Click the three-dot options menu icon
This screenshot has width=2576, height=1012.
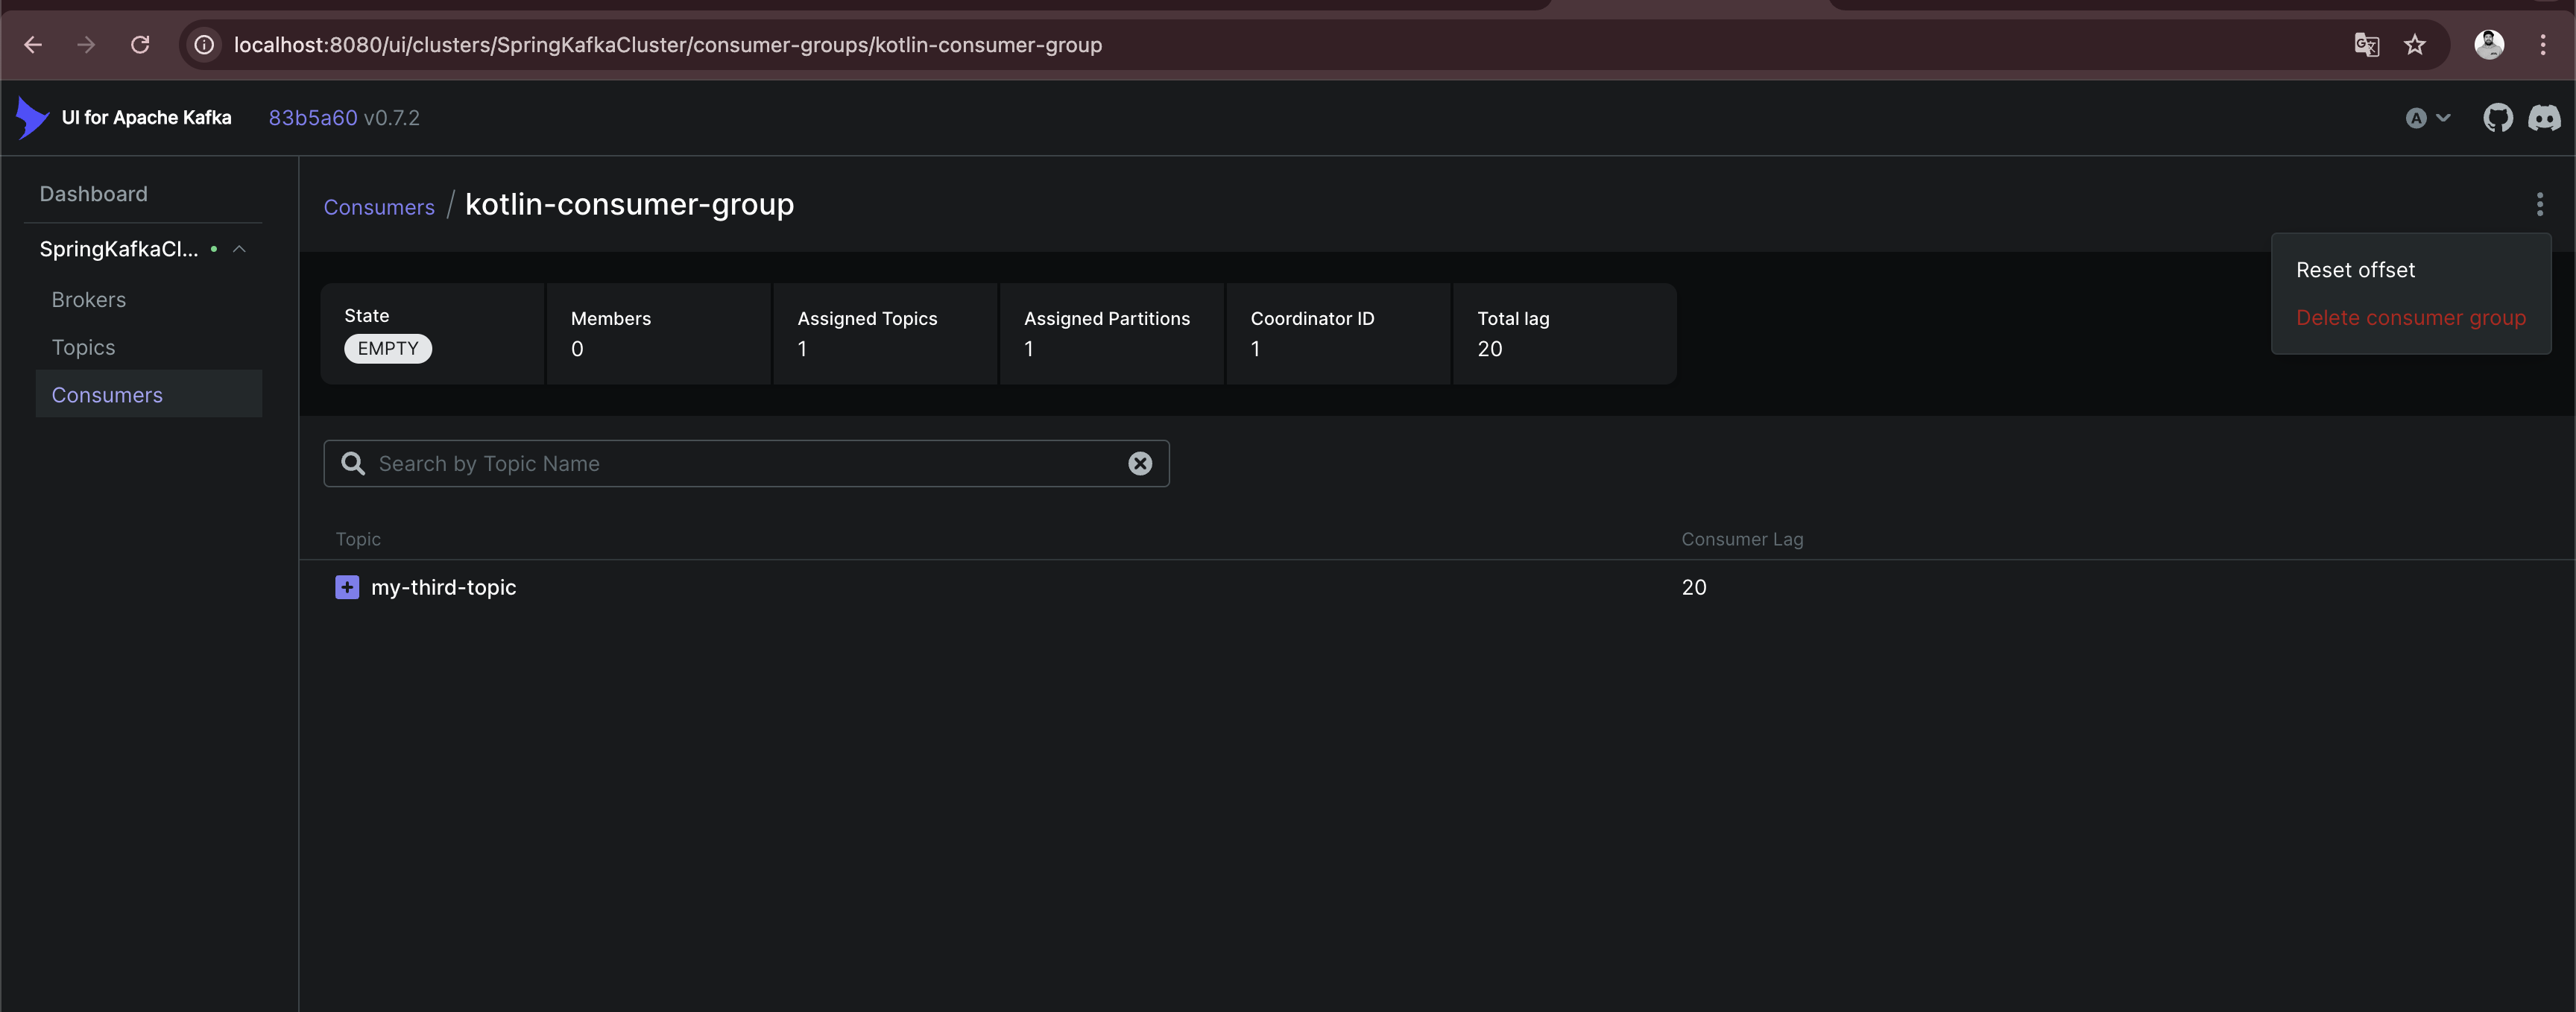[2540, 203]
